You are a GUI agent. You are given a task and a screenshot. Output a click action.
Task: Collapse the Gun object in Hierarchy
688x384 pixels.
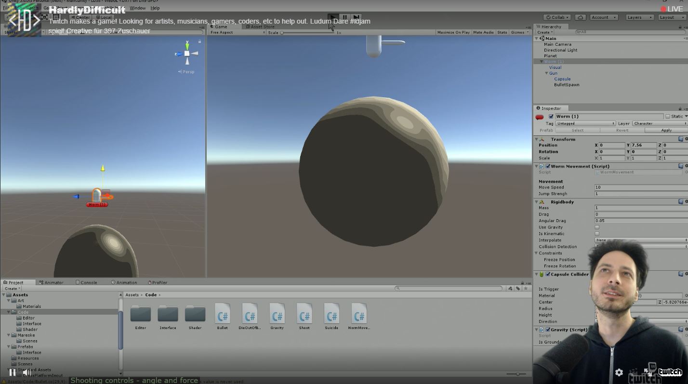(x=546, y=73)
